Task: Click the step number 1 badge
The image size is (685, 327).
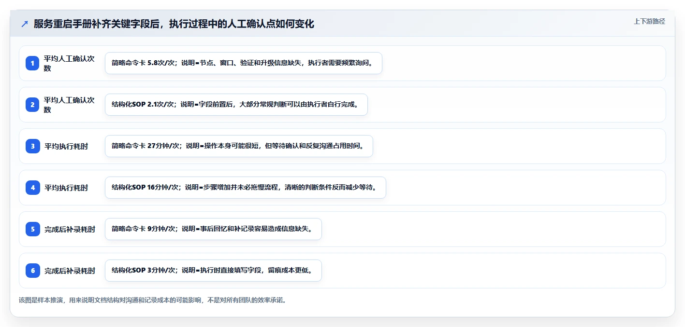Action: point(32,63)
